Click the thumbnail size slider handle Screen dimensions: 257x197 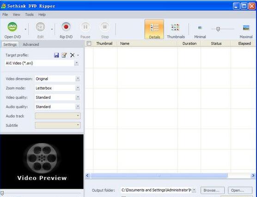(x=218, y=29)
